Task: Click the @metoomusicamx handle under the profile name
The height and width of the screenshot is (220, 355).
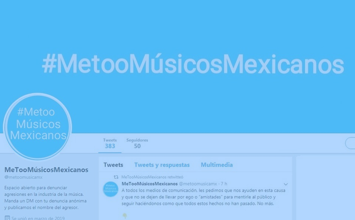Action: [x=23, y=177]
